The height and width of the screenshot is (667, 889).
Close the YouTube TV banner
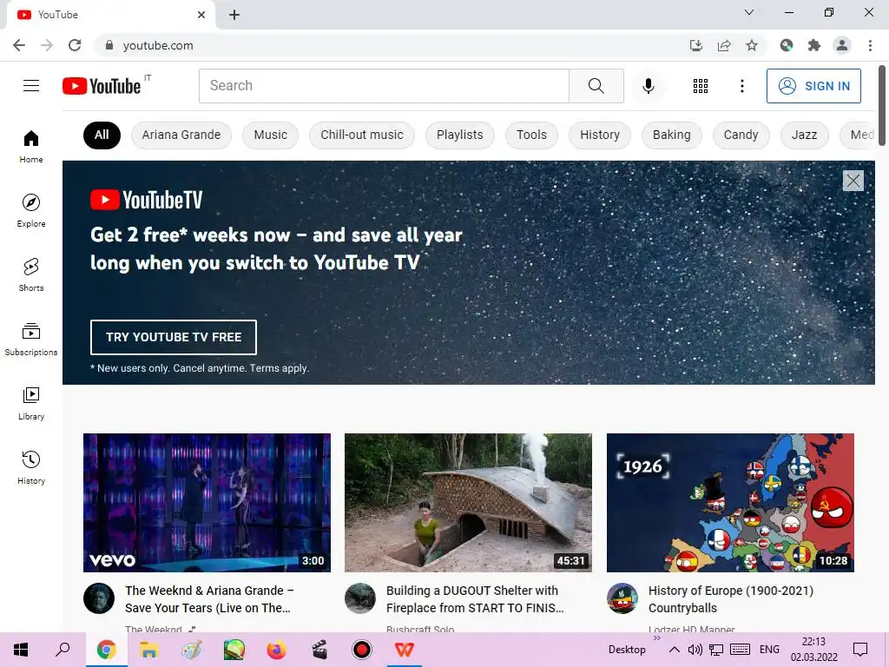(x=853, y=181)
